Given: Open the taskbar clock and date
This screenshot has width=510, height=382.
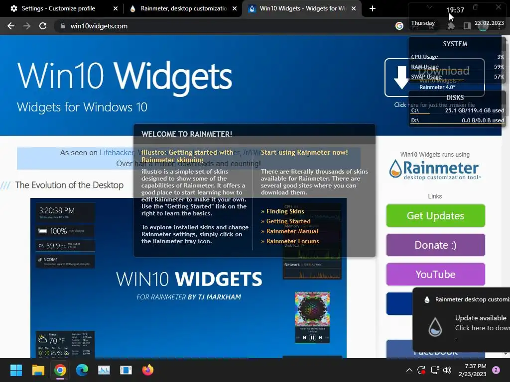Looking at the screenshot, I should pos(473,370).
